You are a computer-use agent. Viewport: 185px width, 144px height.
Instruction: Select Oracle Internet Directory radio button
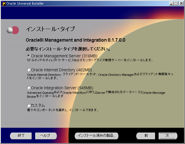pos(29,70)
